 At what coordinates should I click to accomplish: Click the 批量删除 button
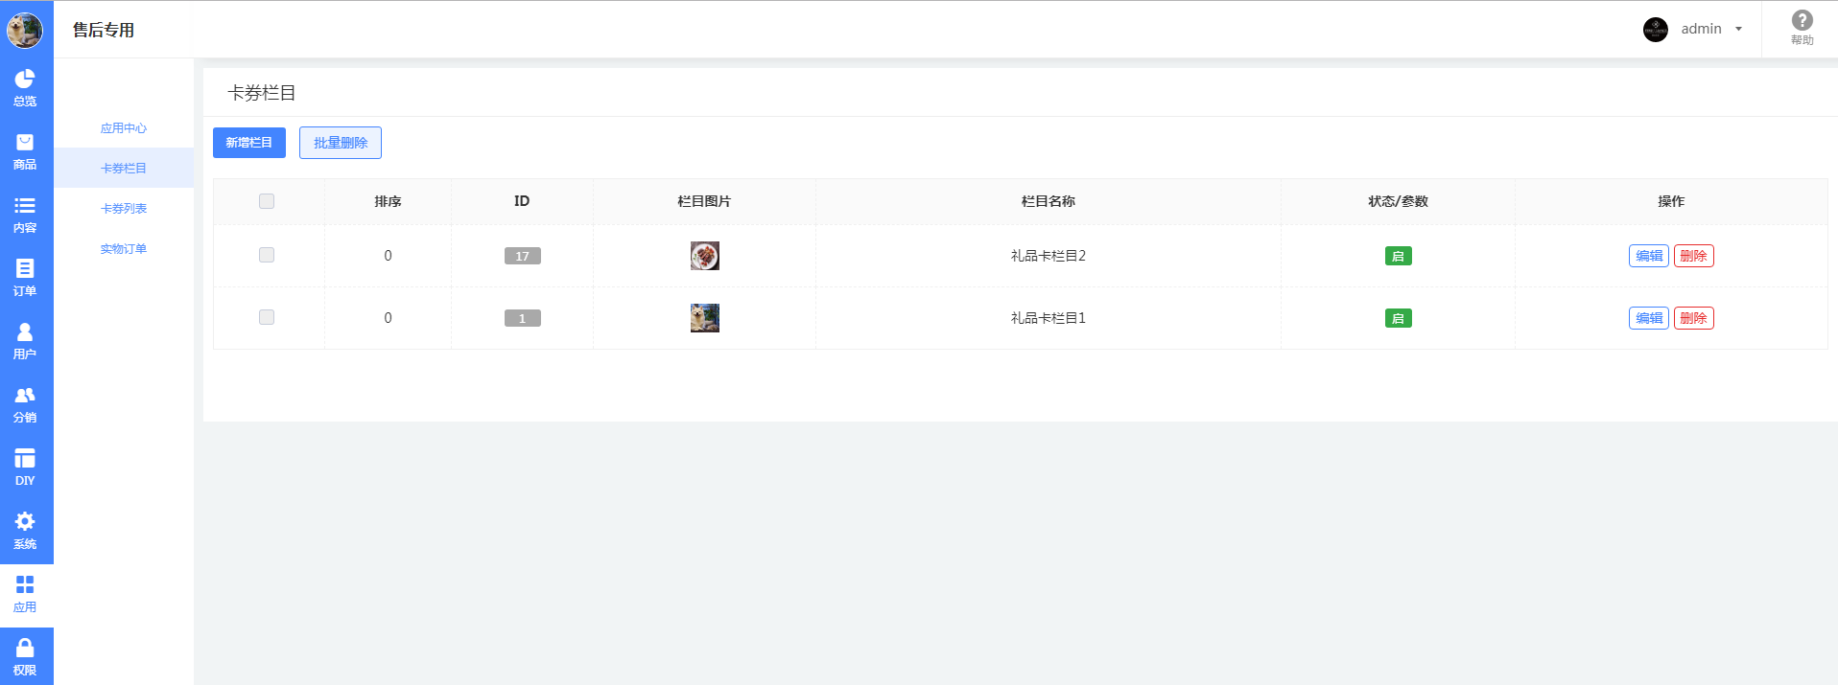tap(341, 143)
